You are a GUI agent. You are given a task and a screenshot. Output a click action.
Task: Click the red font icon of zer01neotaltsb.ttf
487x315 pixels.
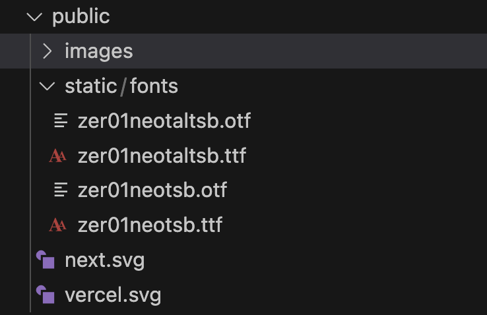(x=58, y=156)
